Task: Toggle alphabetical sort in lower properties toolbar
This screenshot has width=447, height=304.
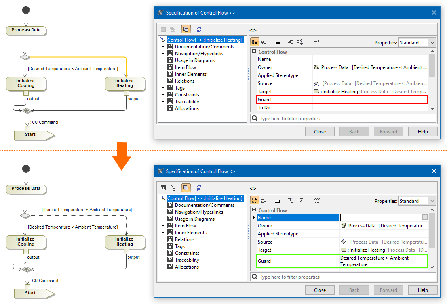Action: pos(264,200)
